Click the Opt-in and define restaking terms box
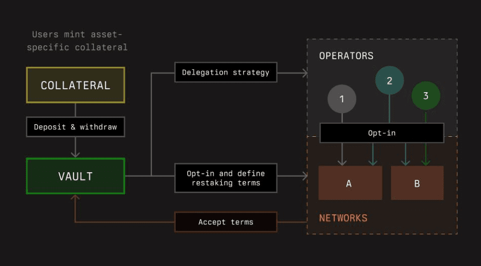 pos(226,178)
